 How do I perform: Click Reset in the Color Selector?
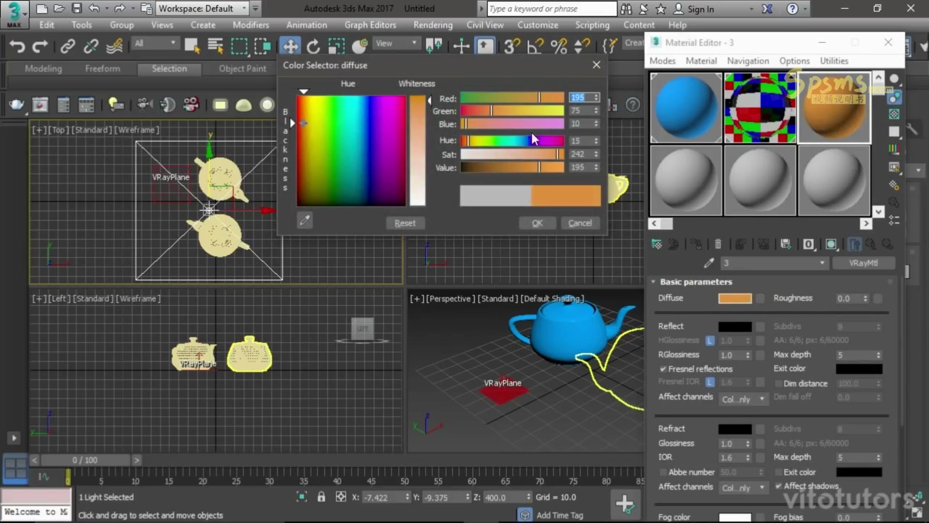405,223
